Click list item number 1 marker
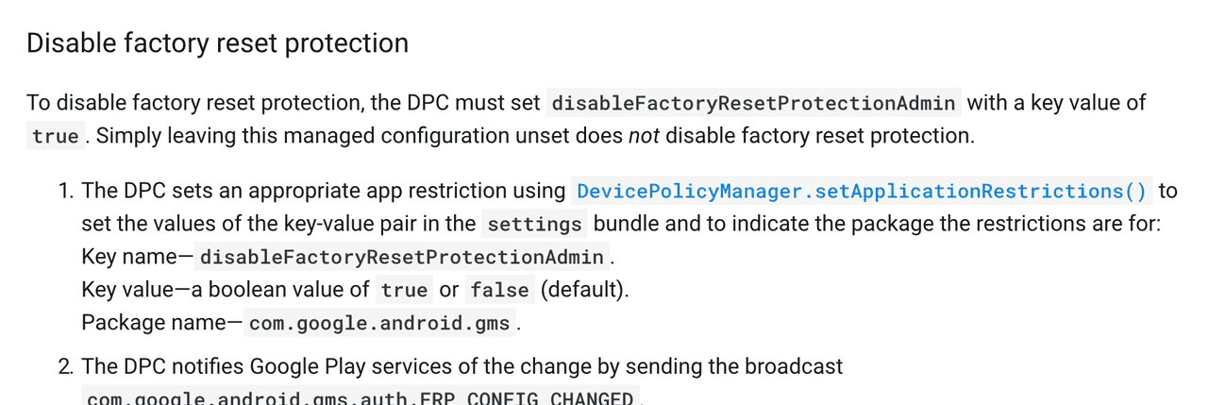Viewport: 1208px width, 405px height. click(x=65, y=192)
